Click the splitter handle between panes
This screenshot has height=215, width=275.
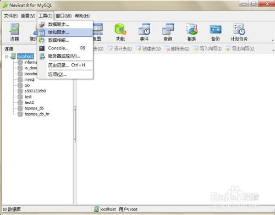click(75, 124)
